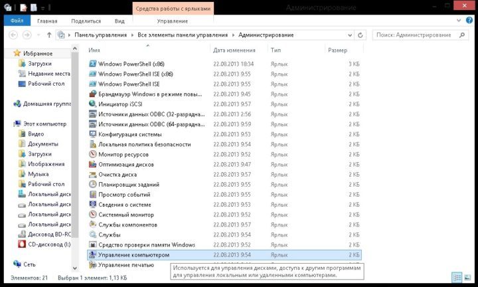Select Этот компьютер in navigation pane
This screenshot has width=478, height=287.
point(45,124)
